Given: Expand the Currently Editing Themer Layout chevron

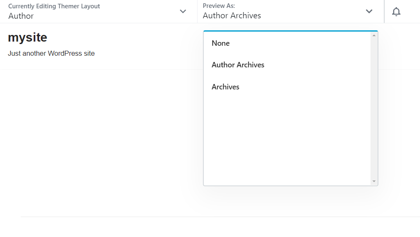Looking at the screenshot, I should tap(183, 11).
